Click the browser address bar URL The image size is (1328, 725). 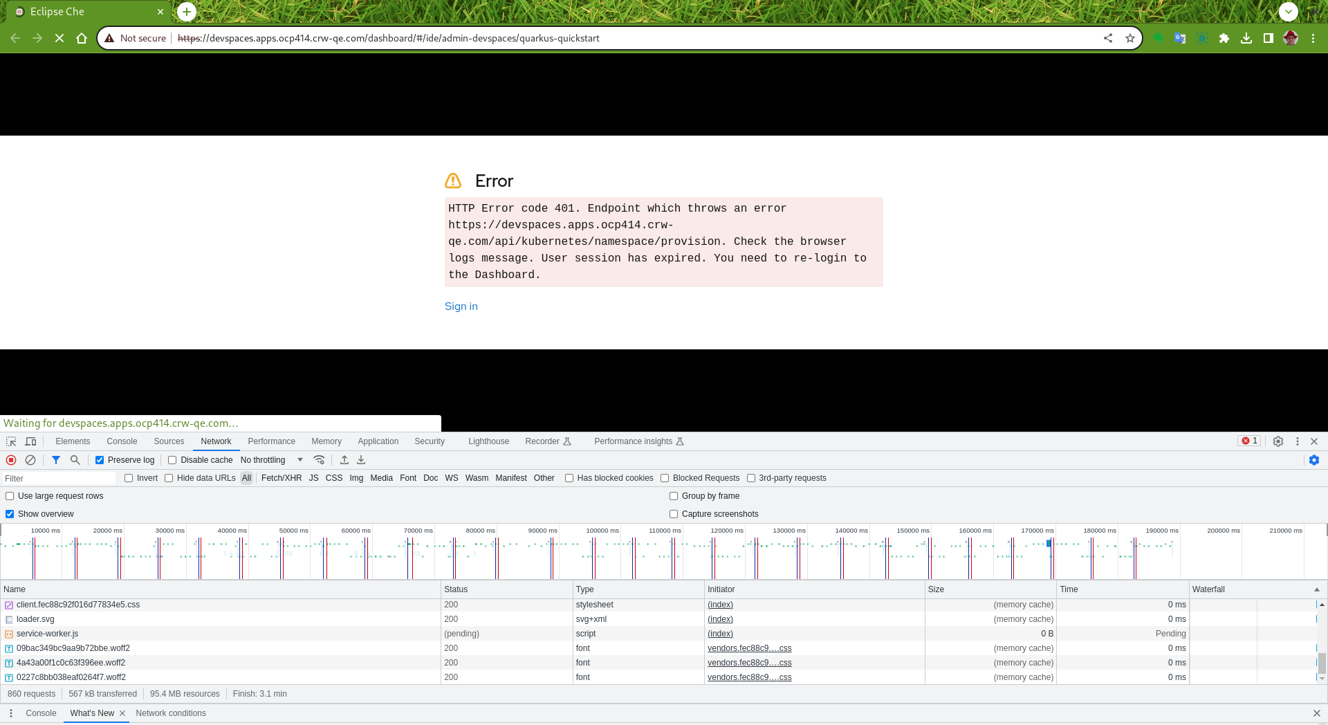pos(388,38)
